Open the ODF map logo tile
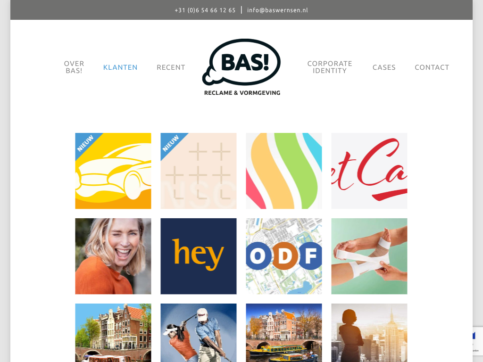The width and height of the screenshot is (483, 362). click(283, 256)
